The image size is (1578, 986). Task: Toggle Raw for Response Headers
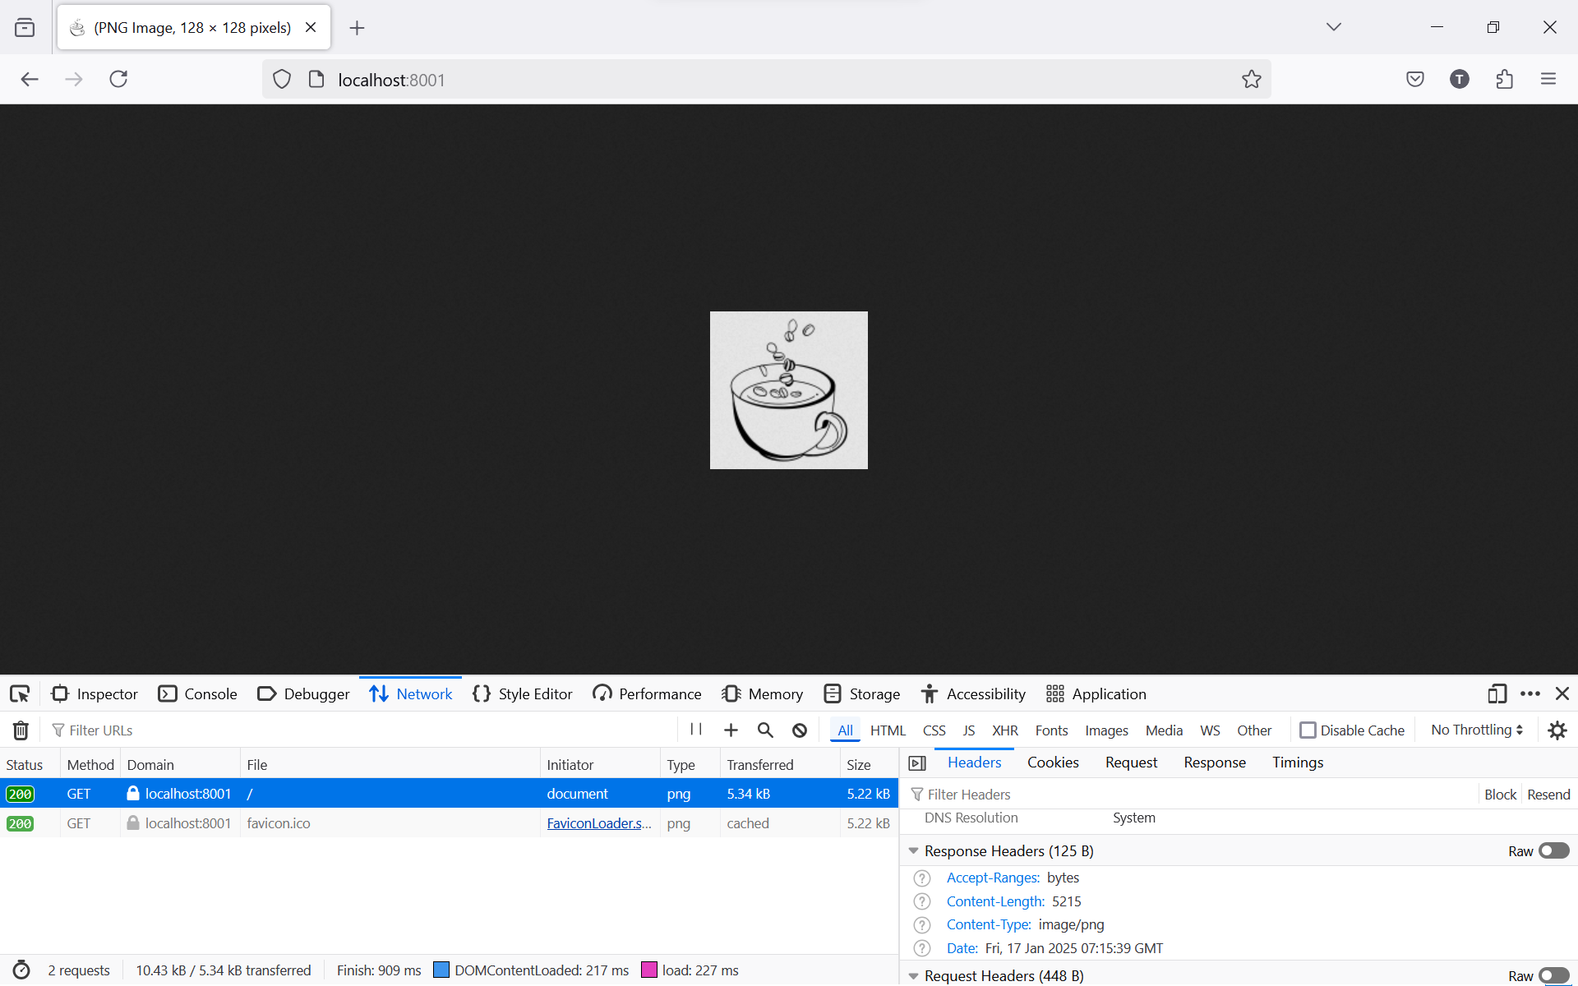[x=1553, y=851]
